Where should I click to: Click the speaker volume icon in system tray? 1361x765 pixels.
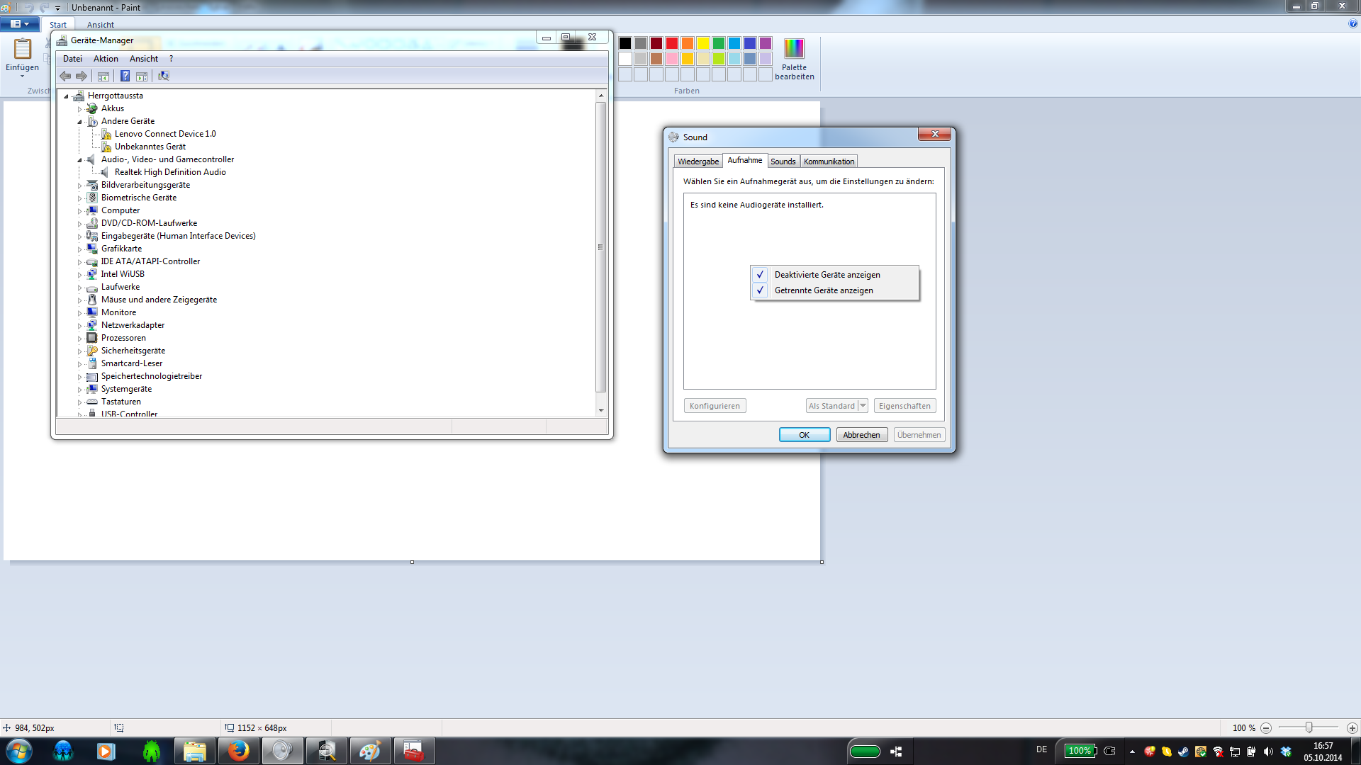click(1268, 752)
